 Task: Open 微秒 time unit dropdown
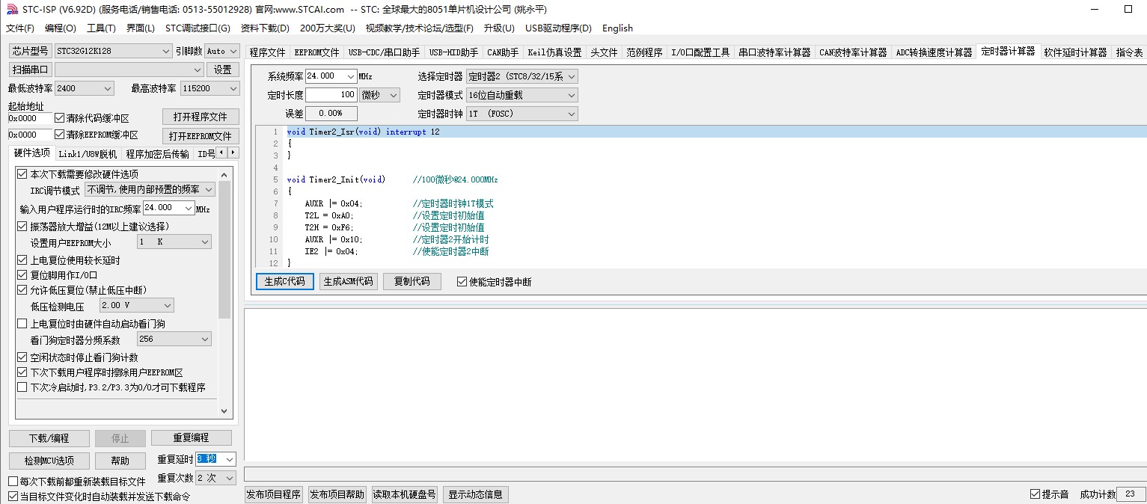pyautogui.click(x=380, y=95)
